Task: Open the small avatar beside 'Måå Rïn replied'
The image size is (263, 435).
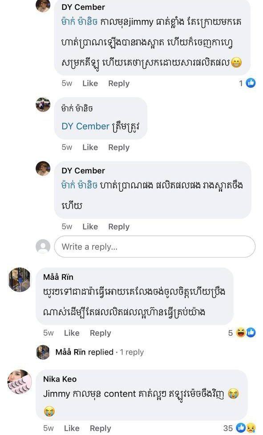Action: point(43,352)
